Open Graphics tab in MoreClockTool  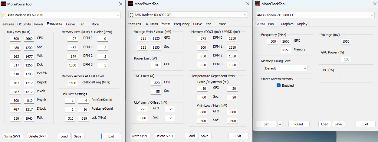point(287,24)
